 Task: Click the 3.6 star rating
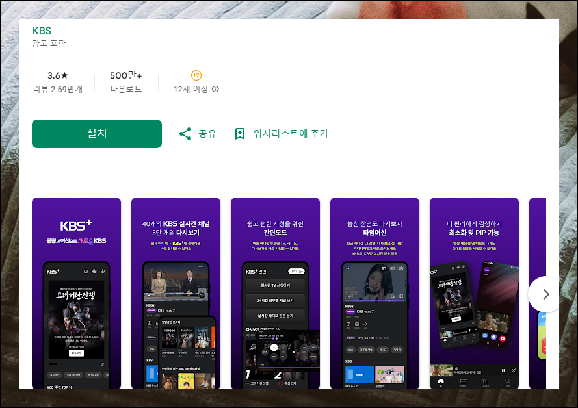[x=58, y=75]
